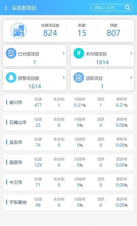This screenshot has height=226, width=137.
Task: Open 活跃项目 chevron arrow
Action: tap(131, 78)
